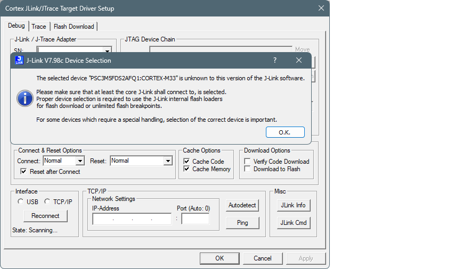Toggle Cache Code checkbox
455x269 pixels.
tap(187, 162)
